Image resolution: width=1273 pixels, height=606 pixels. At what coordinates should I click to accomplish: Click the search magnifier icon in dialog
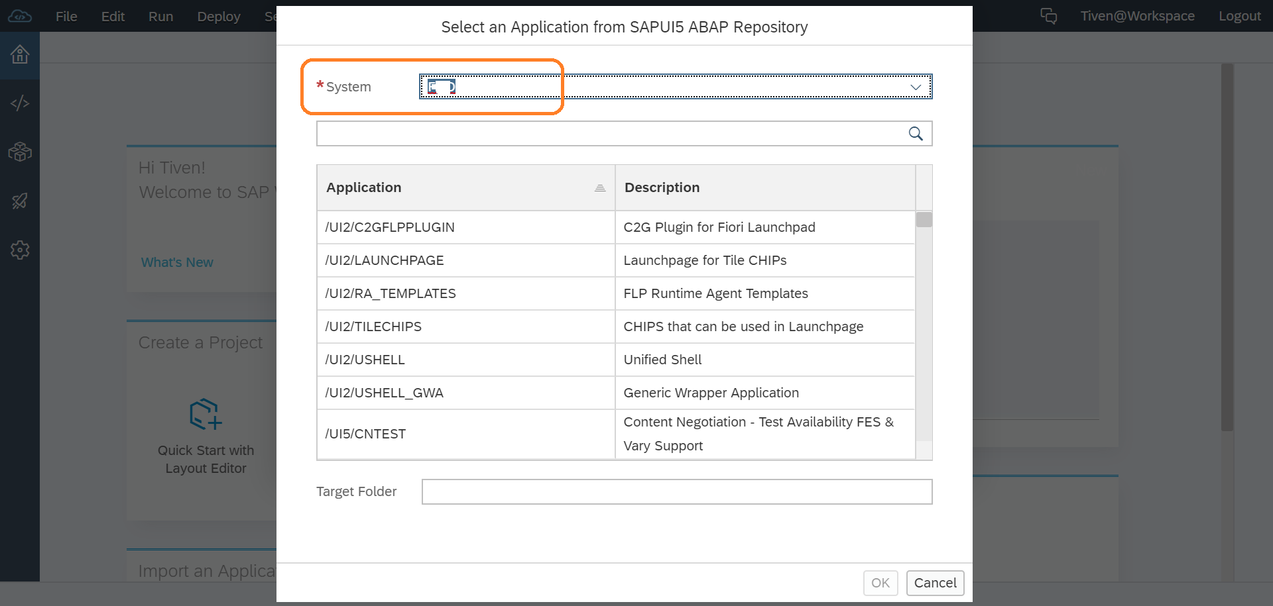pyautogui.click(x=916, y=134)
